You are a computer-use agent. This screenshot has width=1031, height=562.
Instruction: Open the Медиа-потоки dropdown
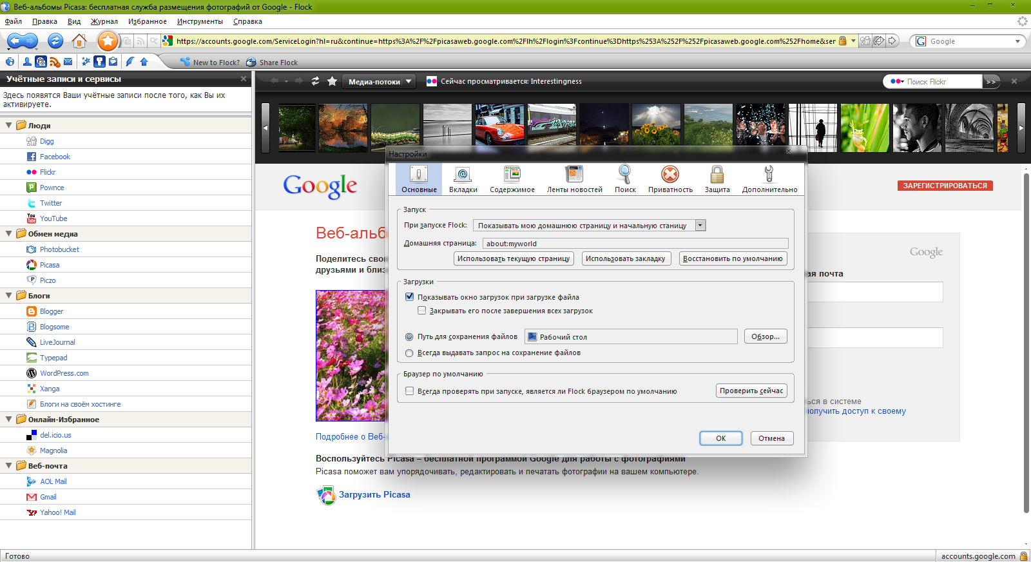coord(378,81)
